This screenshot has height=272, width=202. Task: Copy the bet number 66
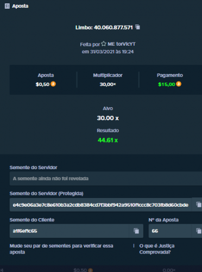[198, 231]
